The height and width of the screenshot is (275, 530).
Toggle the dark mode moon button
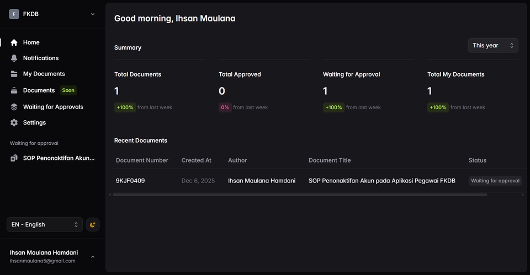click(x=93, y=224)
